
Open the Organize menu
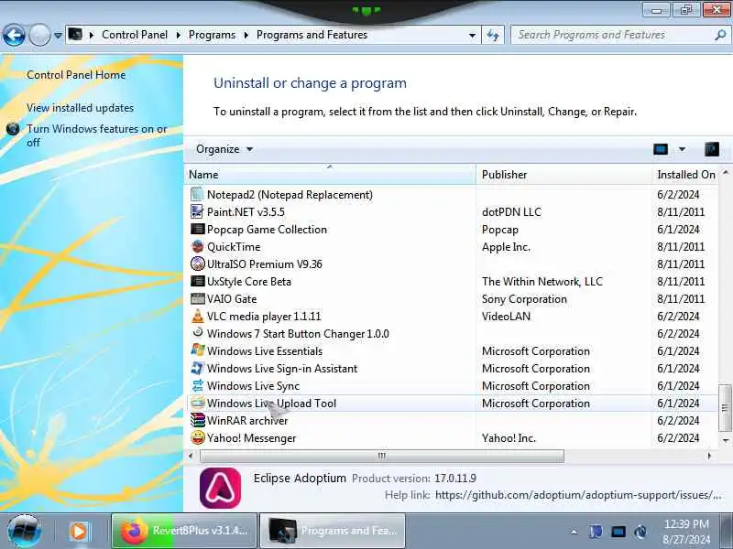pyautogui.click(x=224, y=149)
